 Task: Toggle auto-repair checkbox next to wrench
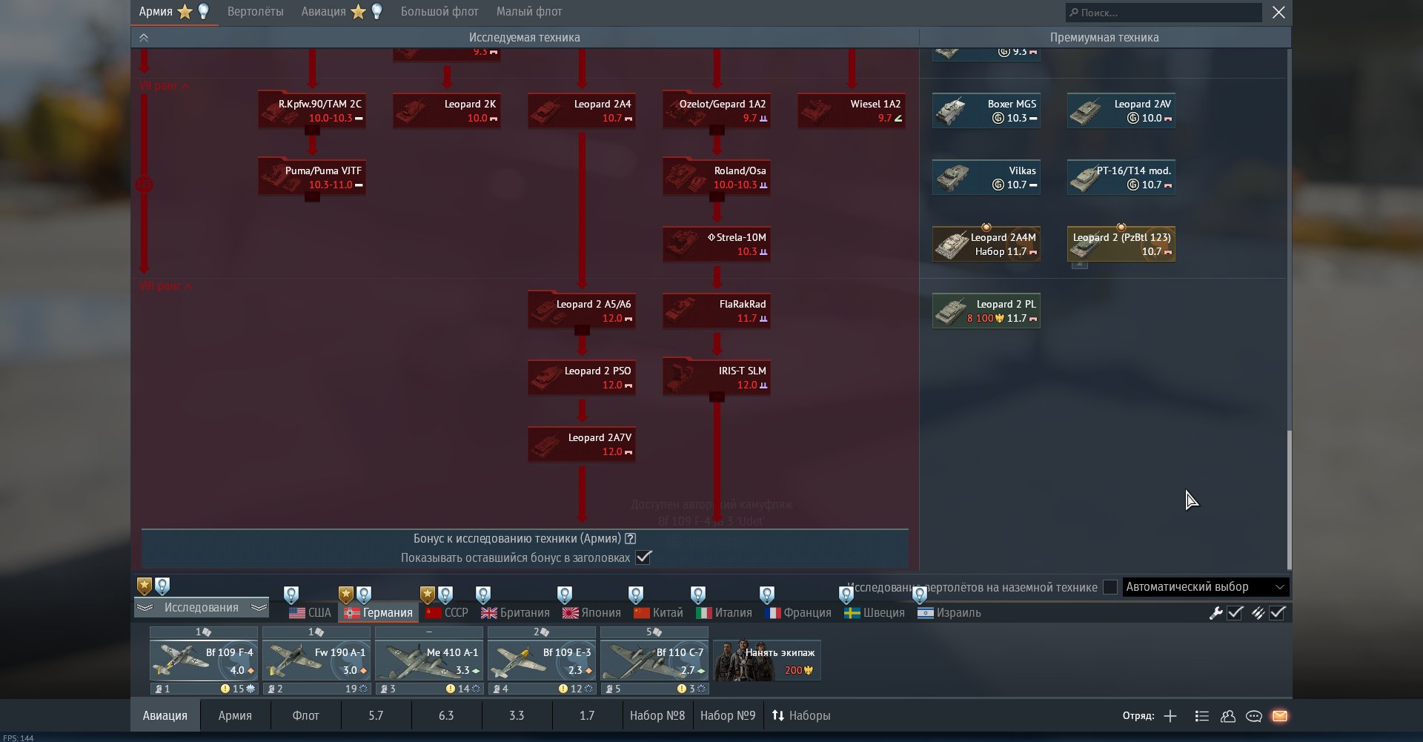point(1235,613)
